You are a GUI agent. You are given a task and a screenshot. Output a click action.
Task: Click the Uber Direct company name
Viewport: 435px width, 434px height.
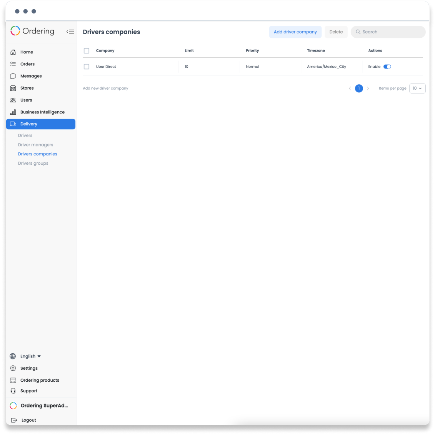[x=106, y=67]
